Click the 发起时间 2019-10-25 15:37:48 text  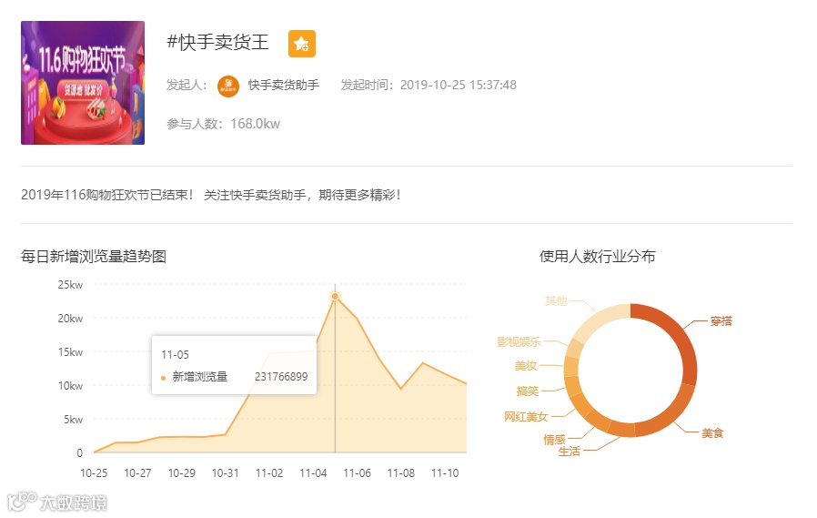pyautogui.click(x=429, y=85)
